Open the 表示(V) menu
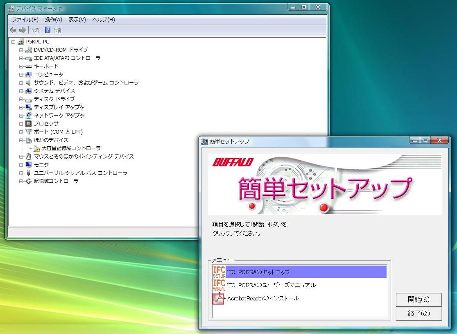Image resolution: width=457 pixels, height=334 pixels. click(x=77, y=20)
